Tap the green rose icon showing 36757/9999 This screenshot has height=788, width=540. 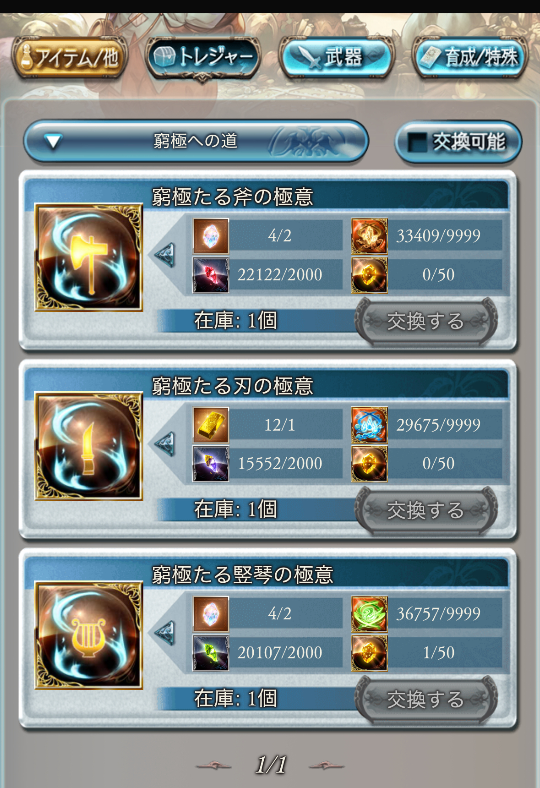(x=369, y=614)
